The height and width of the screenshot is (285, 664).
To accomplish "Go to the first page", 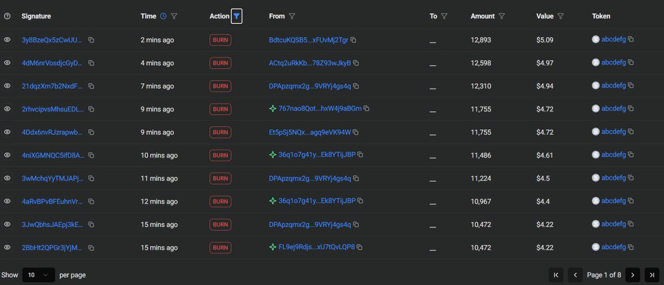I will [556, 275].
